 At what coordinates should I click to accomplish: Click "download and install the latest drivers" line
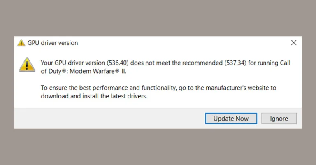94,96
